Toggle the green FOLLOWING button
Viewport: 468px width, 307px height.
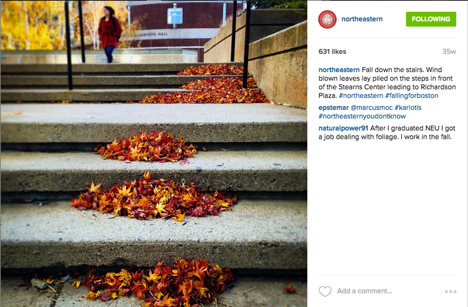[431, 19]
